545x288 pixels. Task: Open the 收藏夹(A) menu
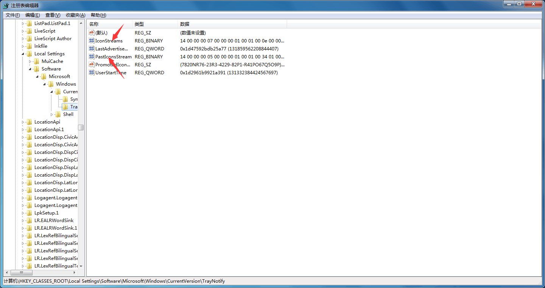coord(75,15)
